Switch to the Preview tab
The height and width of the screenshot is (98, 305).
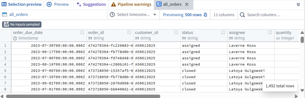coord(58,4)
